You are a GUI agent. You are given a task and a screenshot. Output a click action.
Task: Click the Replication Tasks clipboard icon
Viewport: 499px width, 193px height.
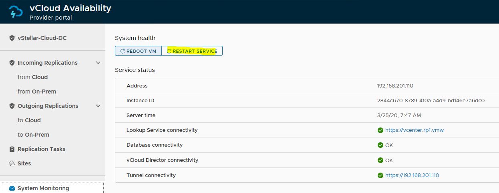(12, 149)
